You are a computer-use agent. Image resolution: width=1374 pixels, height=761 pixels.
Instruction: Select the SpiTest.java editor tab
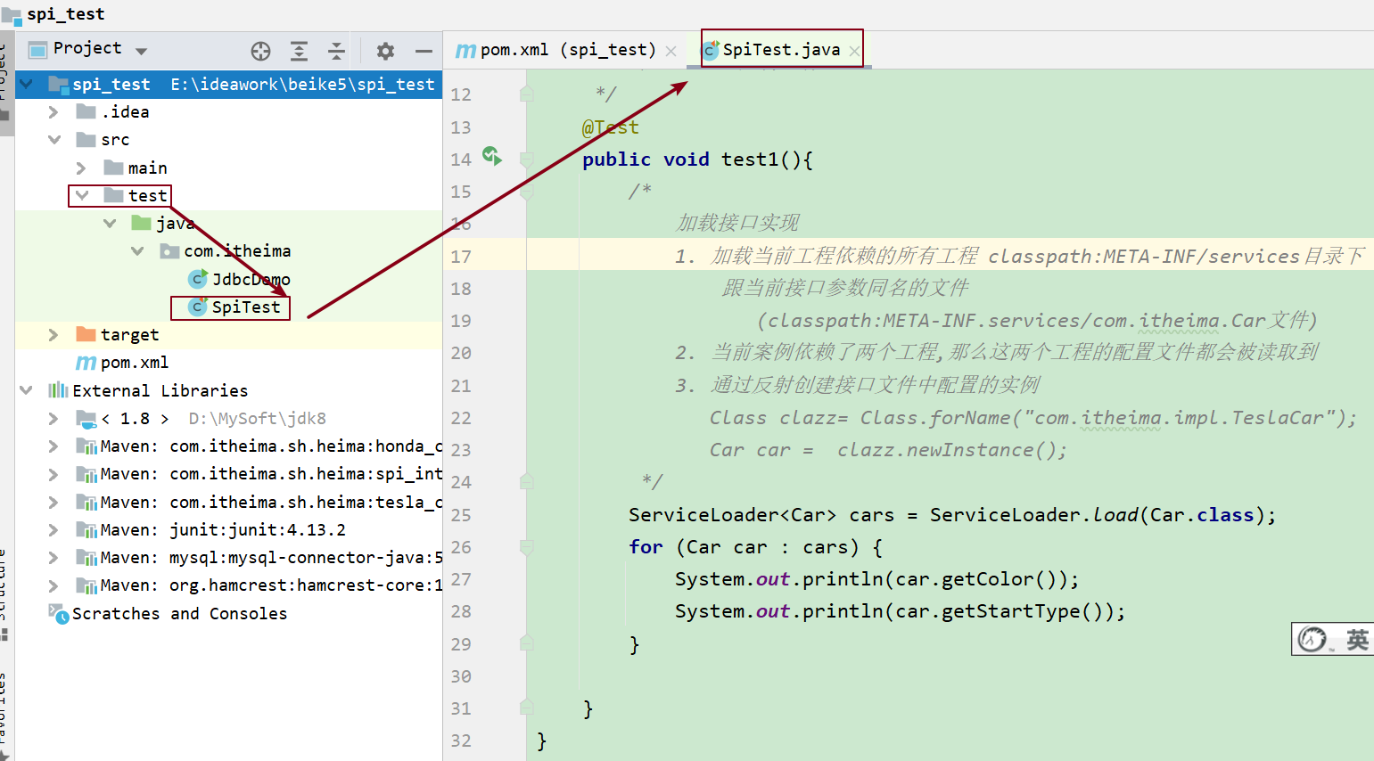point(780,50)
